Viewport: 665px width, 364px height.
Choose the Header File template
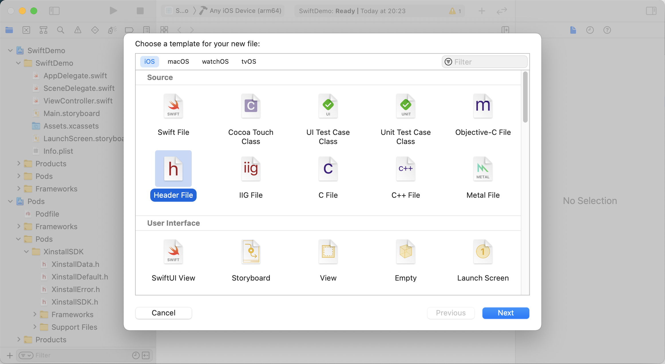[173, 176]
